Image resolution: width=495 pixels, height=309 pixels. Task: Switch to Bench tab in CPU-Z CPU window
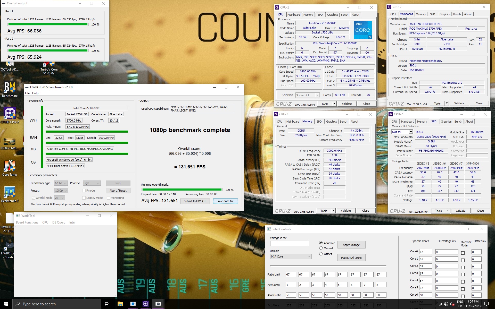pyautogui.click(x=344, y=15)
